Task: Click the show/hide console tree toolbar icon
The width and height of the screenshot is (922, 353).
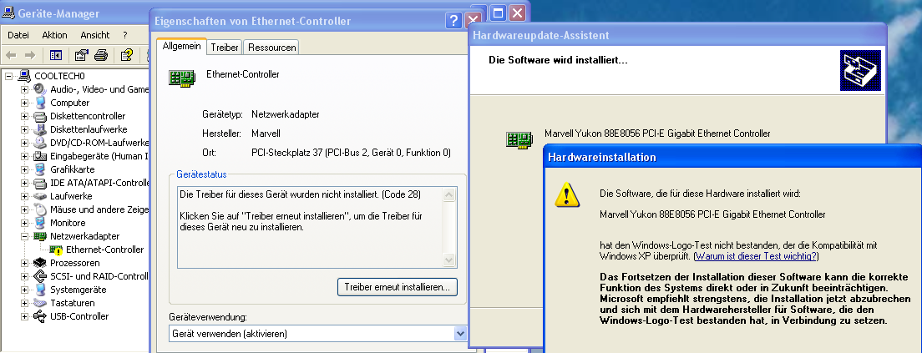Action: [56, 56]
